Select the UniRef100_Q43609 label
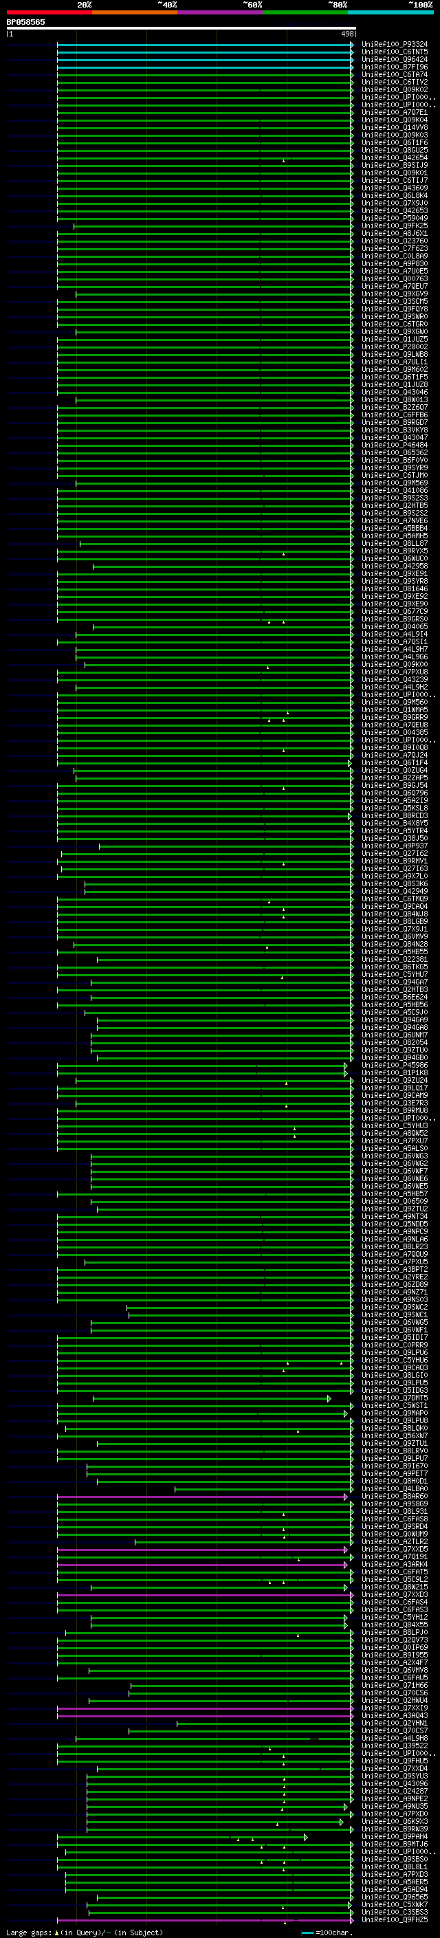 click(x=395, y=188)
